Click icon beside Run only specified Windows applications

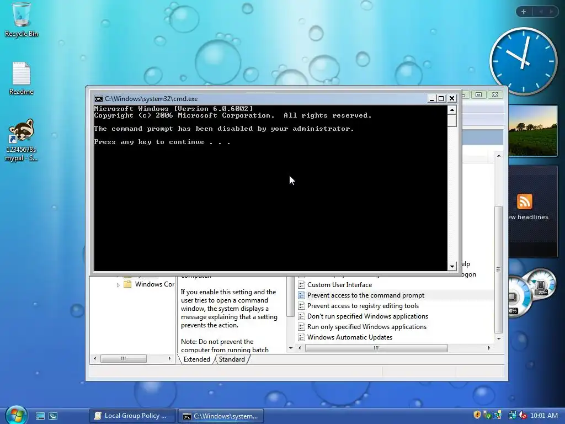302,327
